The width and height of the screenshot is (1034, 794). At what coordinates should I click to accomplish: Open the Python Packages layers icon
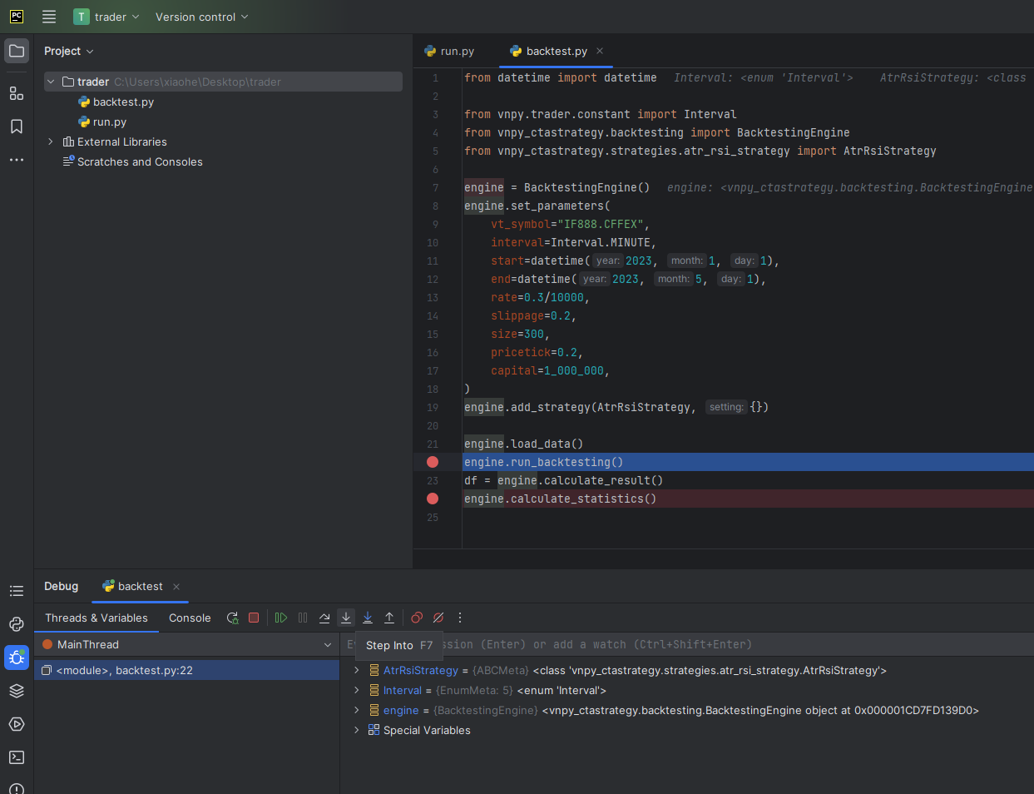coord(17,691)
